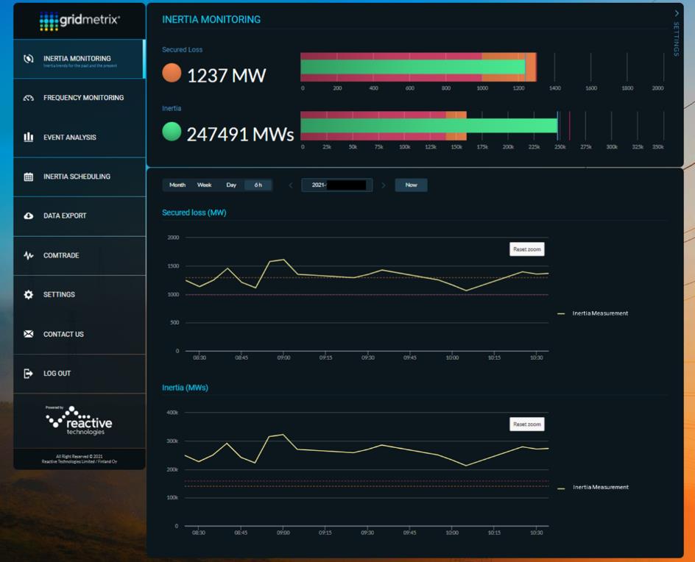Viewport: 695px width, 562px height.
Task: Click the Contact Us envelope icon
Action: point(29,334)
